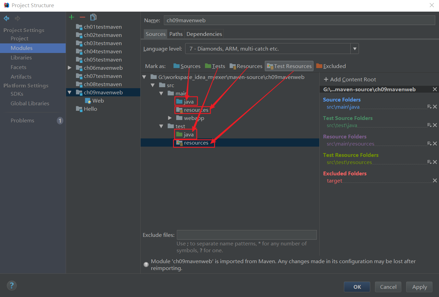
Task: Expand the webapp folder
Action: pos(170,118)
